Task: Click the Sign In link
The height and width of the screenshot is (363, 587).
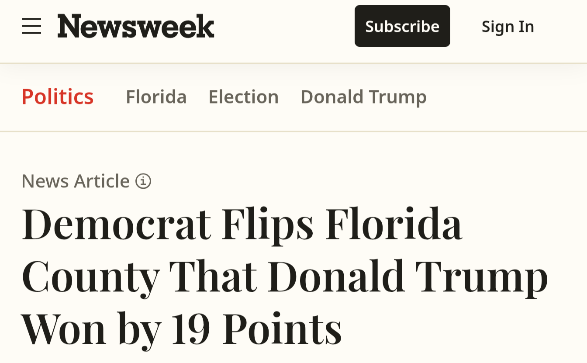Action: 508,26
